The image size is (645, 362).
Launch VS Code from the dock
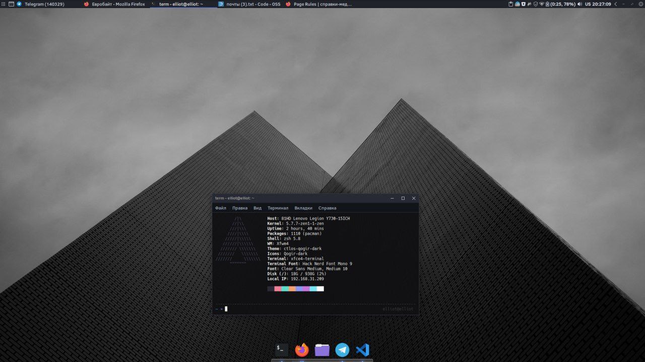point(362,349)
